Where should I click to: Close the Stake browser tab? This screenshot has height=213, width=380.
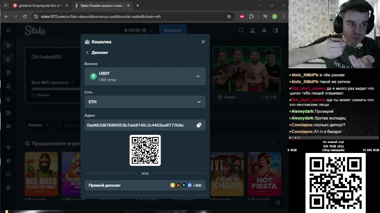(128, 6)
